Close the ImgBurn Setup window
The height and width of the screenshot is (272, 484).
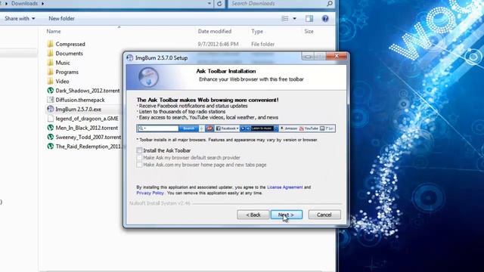[x=337, y=56]
